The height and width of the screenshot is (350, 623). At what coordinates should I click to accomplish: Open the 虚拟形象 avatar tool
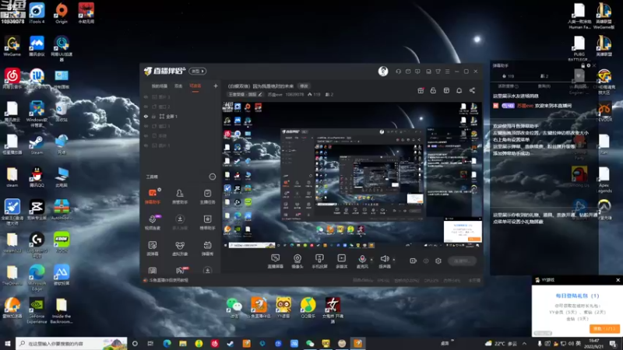pos(180,248)
